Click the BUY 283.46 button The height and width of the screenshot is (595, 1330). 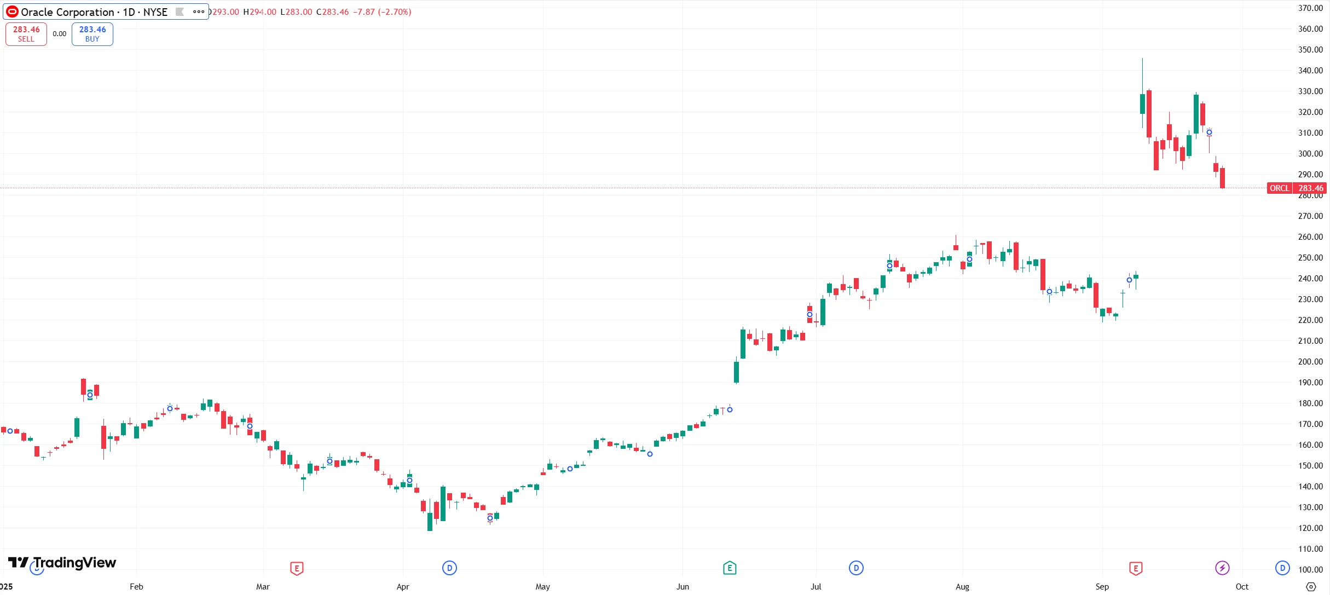tap(92, 34)
